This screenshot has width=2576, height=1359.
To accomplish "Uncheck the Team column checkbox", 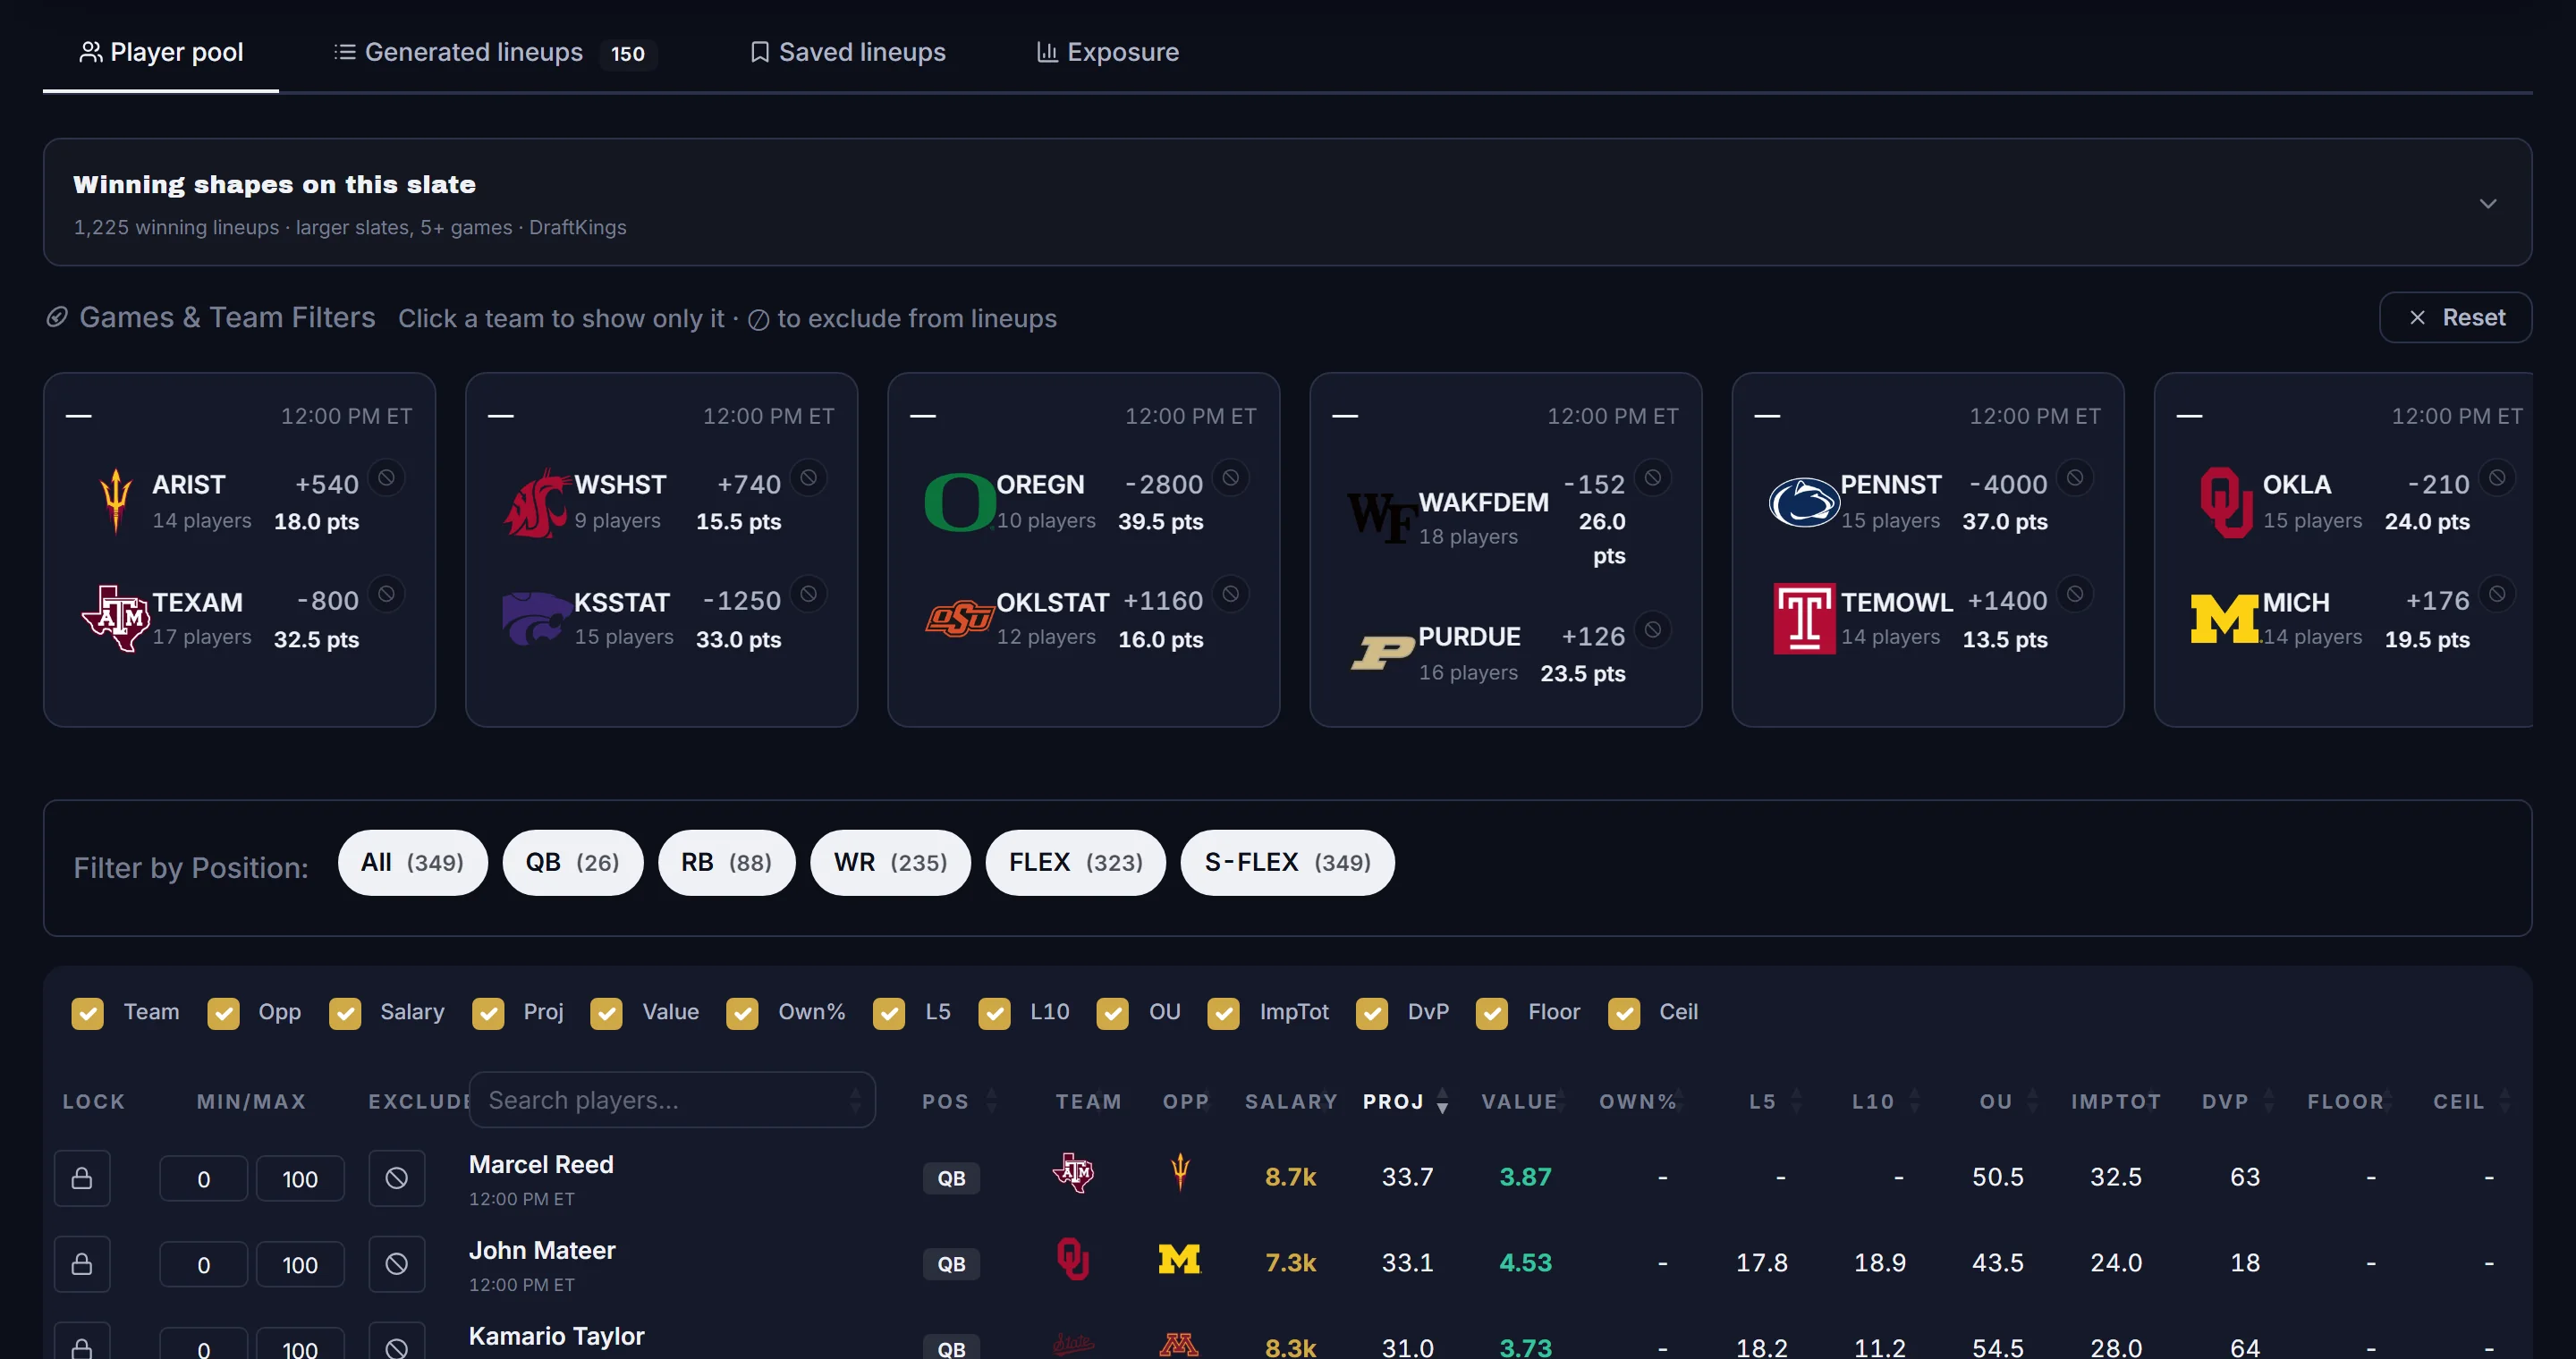I will coord(88,1013).
